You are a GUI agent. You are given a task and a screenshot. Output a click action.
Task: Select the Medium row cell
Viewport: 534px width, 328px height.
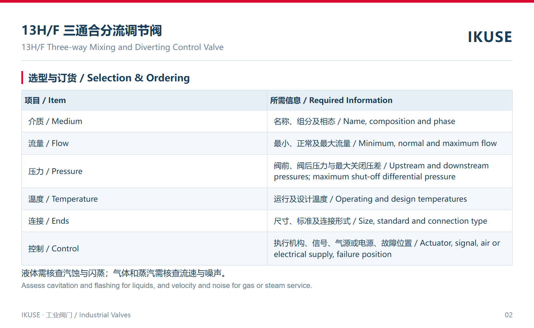click(144, 121)
